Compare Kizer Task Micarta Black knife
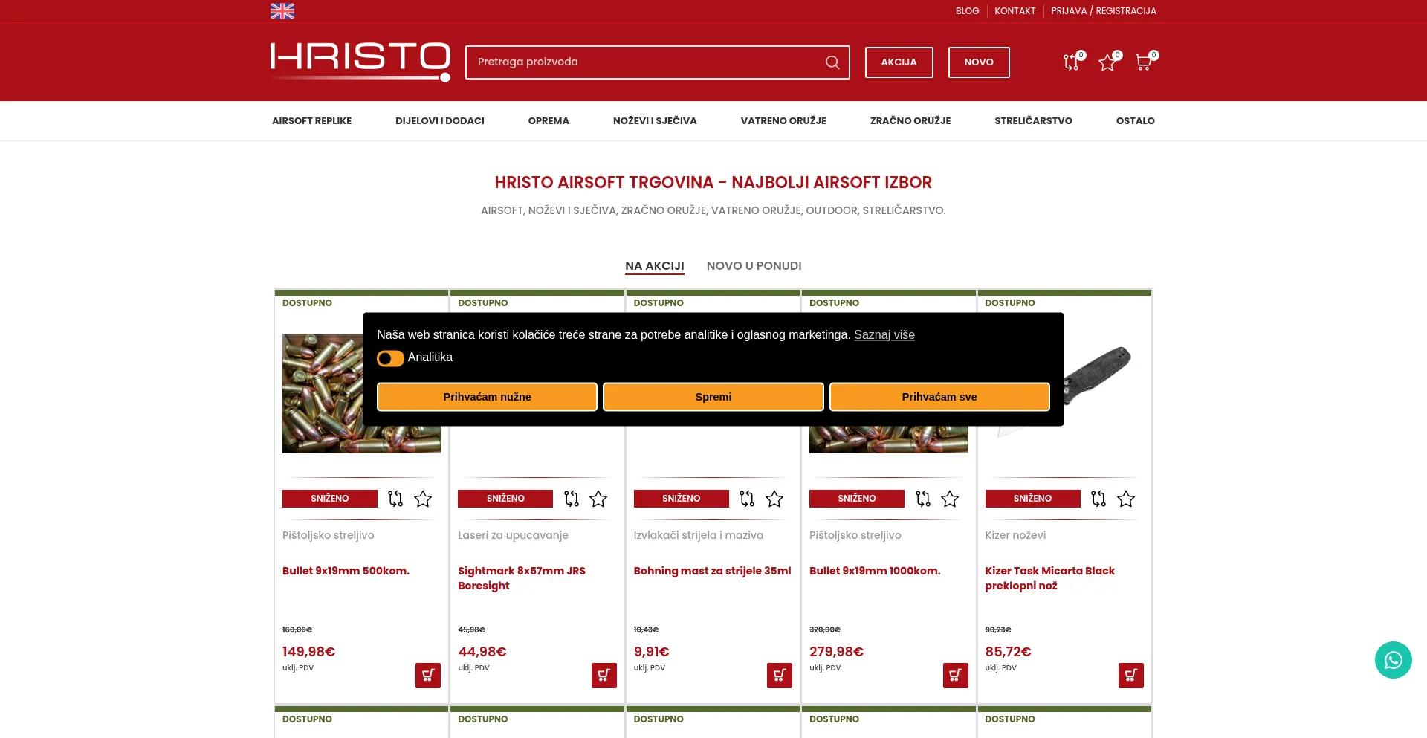The height and width of the screenshot is (738, 1427). (x=1098, y=499)
